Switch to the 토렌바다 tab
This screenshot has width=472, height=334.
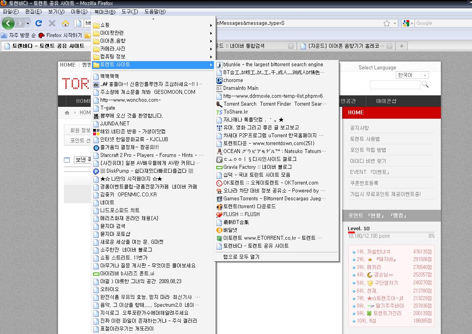click(x=45, y=46)
